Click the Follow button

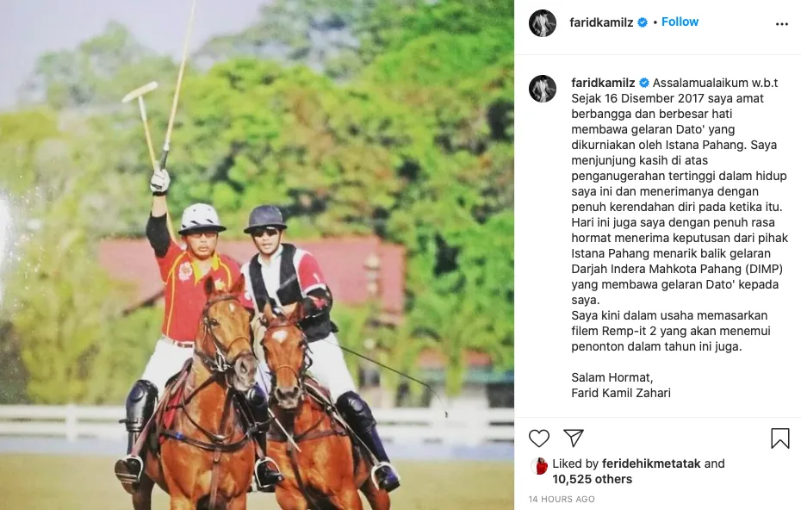pyautogui.click(x=680, y=22)
